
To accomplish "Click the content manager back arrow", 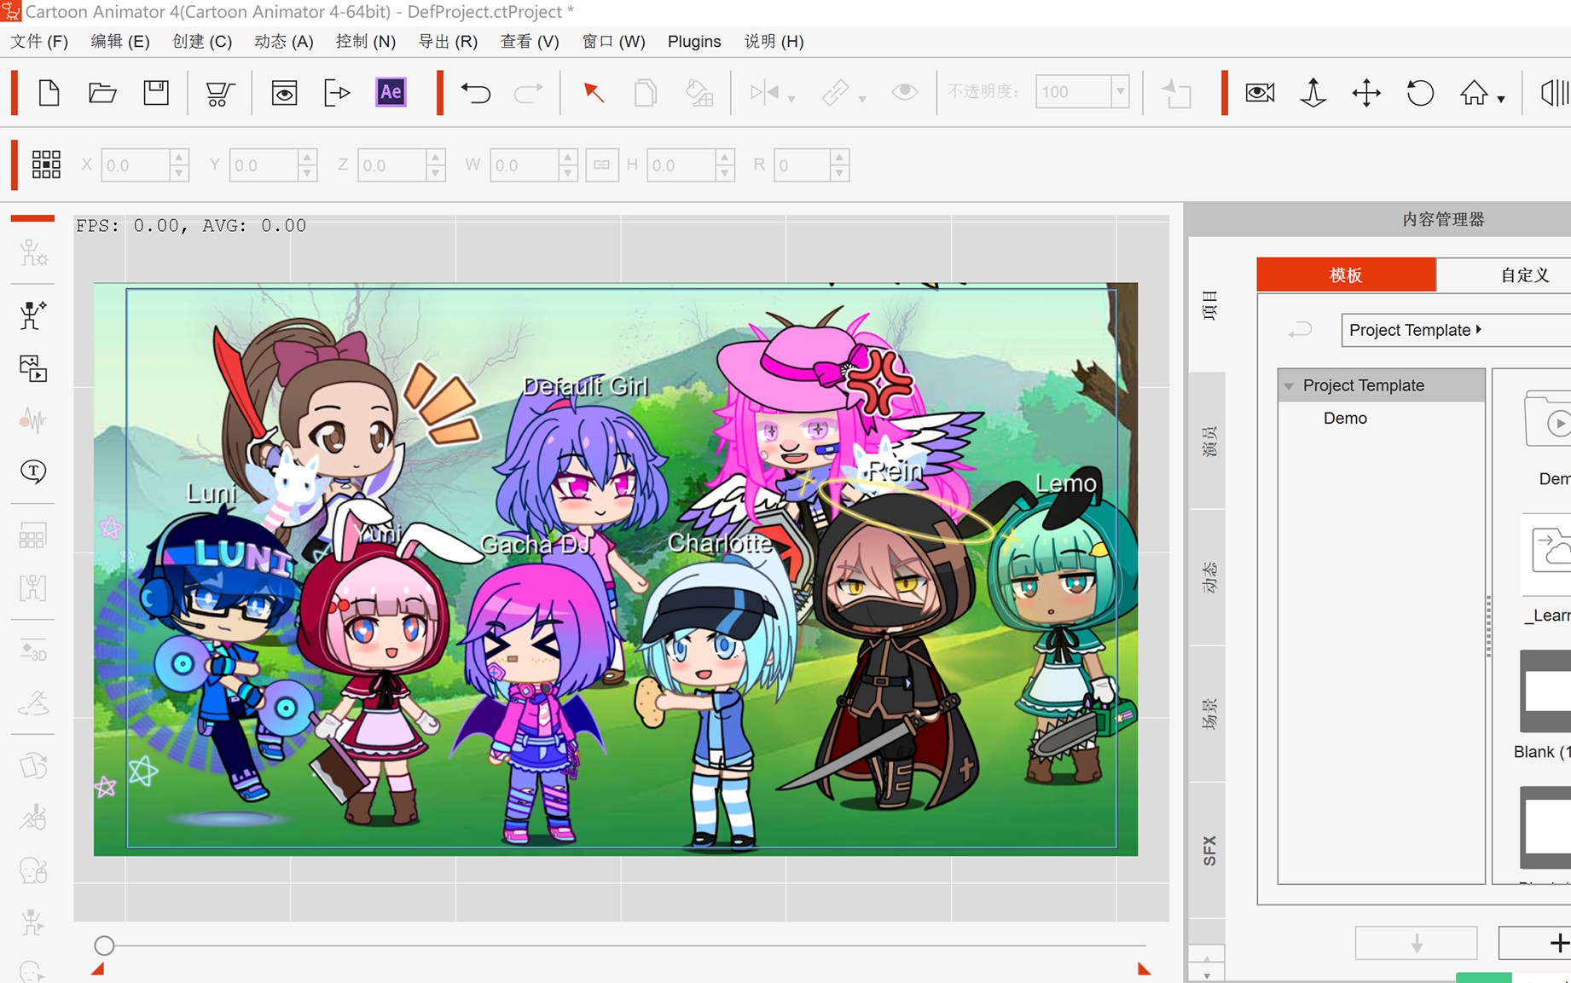I will [x=1300, y=330].
